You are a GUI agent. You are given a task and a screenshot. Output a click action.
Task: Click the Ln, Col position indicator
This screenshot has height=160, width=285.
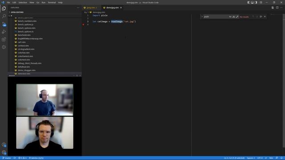[x=234, y=158]
